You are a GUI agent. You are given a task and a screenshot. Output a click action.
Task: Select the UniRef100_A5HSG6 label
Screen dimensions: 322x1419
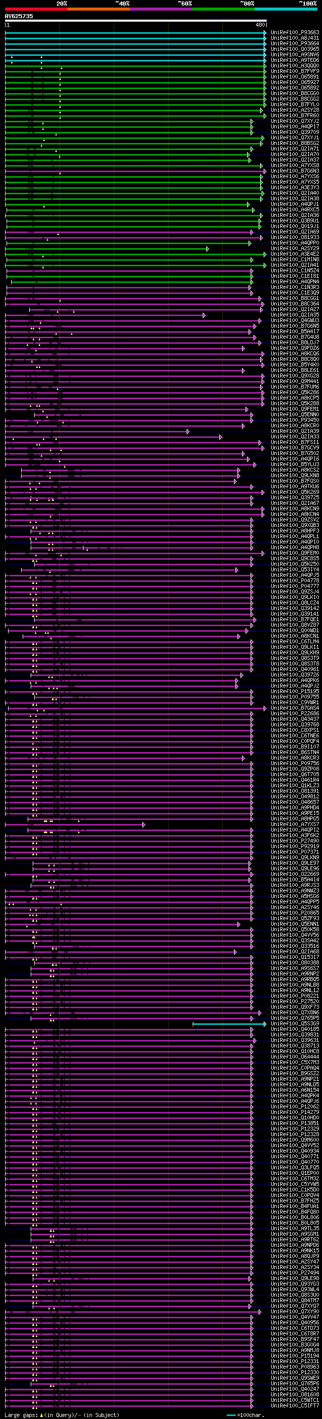coord(295,896)
